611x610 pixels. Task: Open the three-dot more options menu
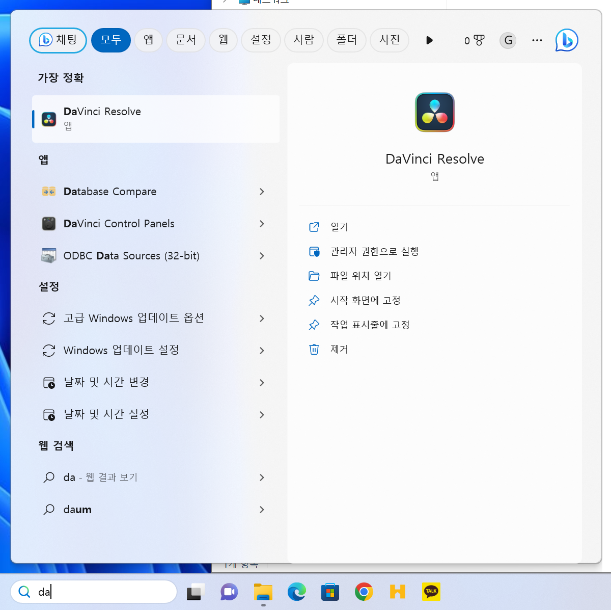click(537, 40)
